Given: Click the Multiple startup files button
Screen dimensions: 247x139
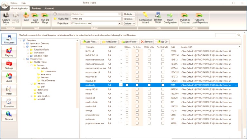Looking at the screenshot, I should point(129,14).
